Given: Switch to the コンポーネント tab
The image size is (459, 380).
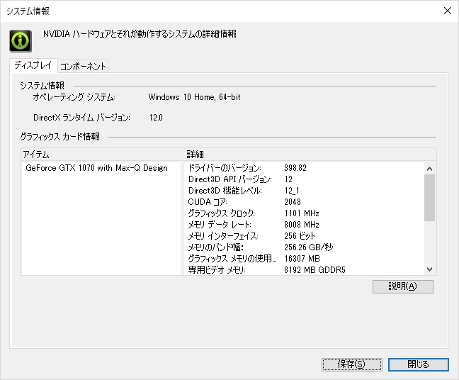Looking at the screenshot, I should click(83, 67).
